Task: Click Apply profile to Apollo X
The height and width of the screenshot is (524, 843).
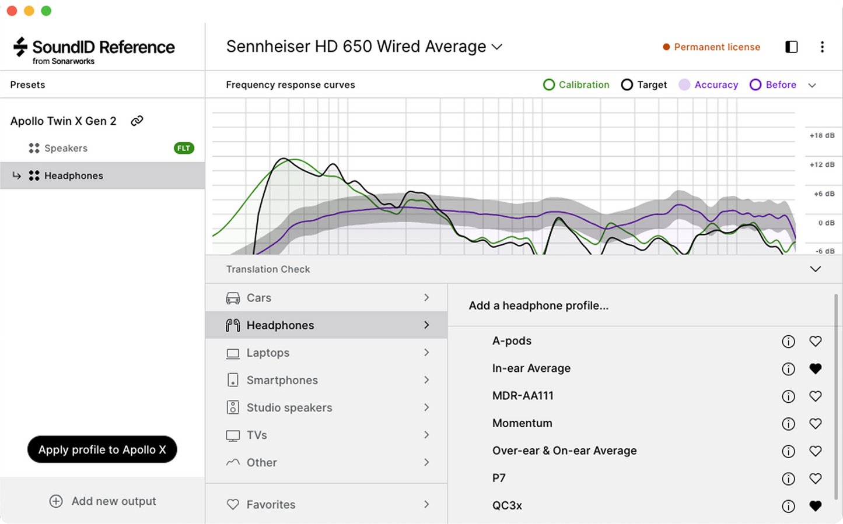Action: pos(102,449)
